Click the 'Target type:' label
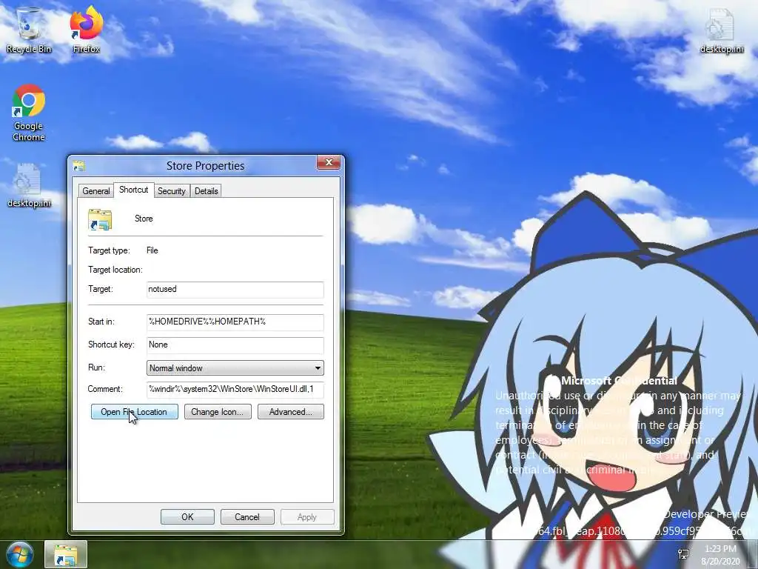The height and width of the screenshot is (569, 758). point(109,250)
